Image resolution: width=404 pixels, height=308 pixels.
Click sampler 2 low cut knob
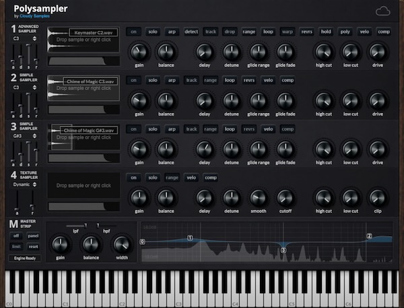350,101
